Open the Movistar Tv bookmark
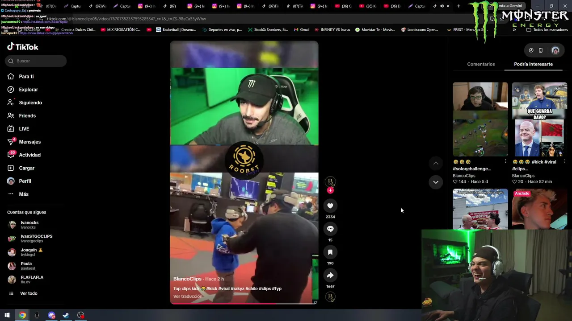Screen dimensions: 572x321 click(x=375, y=30)
